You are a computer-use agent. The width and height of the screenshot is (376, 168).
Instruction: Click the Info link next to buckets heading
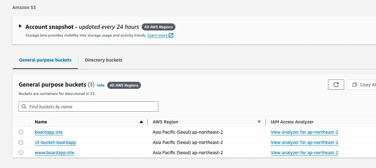click(101, 85)
